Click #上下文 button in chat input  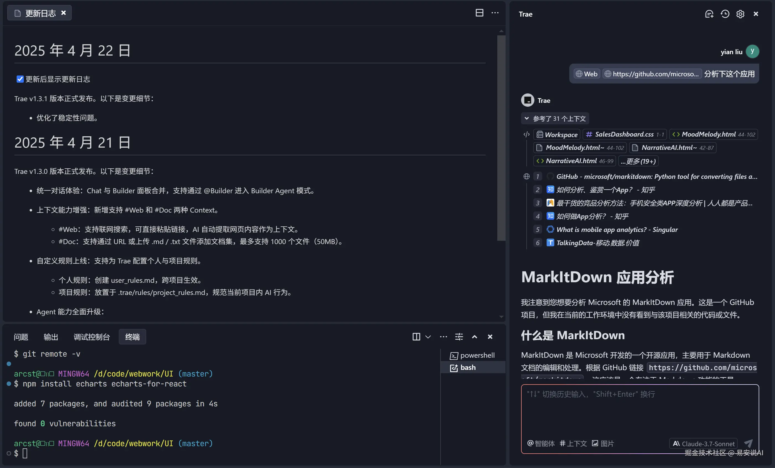tap(573, 443)
